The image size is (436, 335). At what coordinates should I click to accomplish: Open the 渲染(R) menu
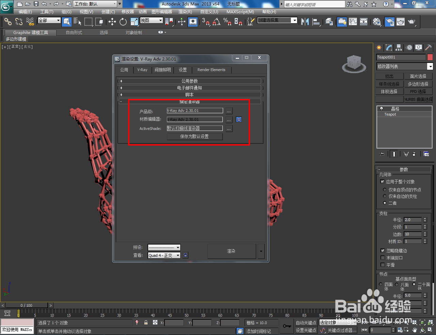point(185,12)
